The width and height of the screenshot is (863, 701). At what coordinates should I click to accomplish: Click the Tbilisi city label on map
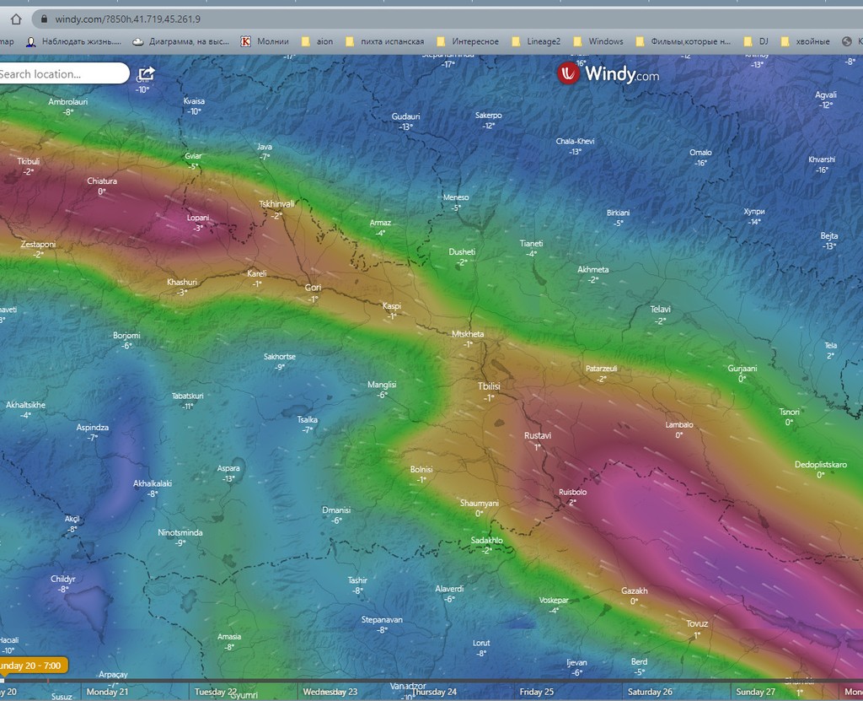point(489,386)
